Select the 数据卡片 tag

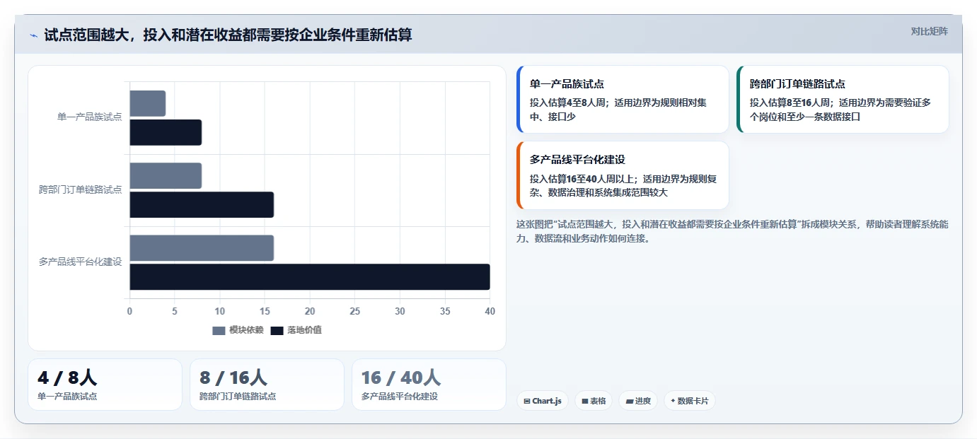(x=689, y=401)
